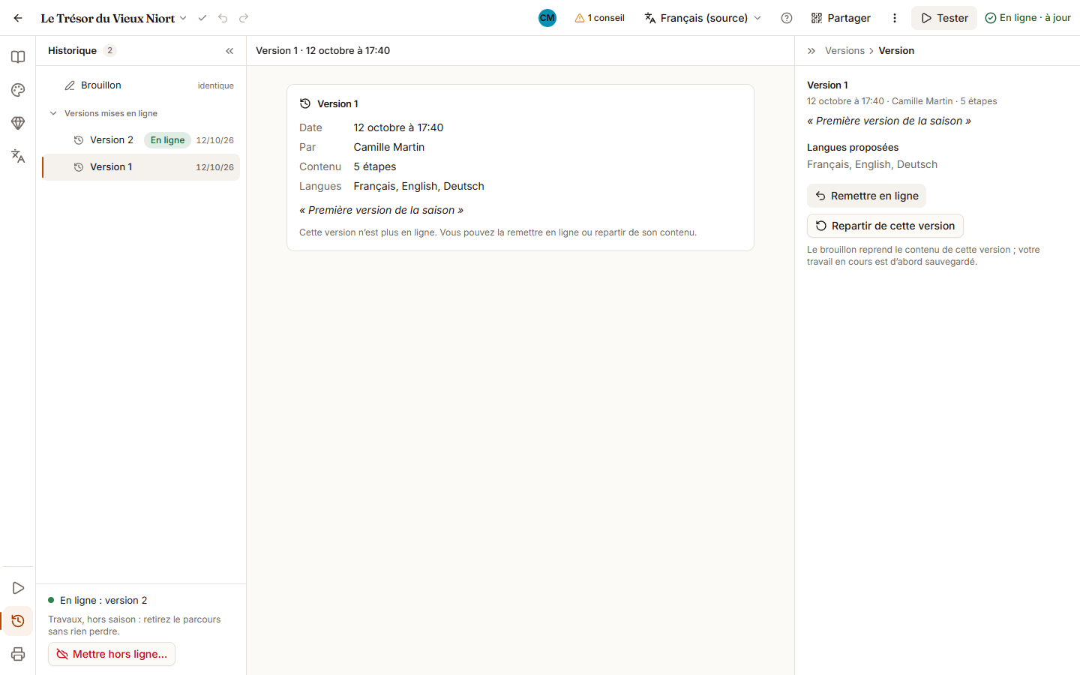Click the CM user avatar
This screenshot has width=1080, height=675.
547,18
